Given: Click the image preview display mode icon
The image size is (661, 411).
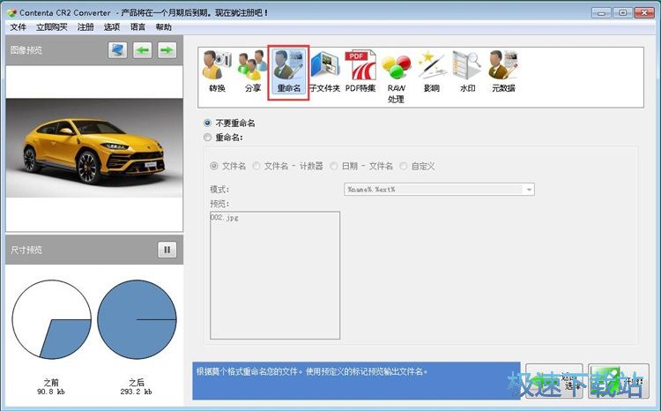Looking at the screenshot, I should point(117,50).
